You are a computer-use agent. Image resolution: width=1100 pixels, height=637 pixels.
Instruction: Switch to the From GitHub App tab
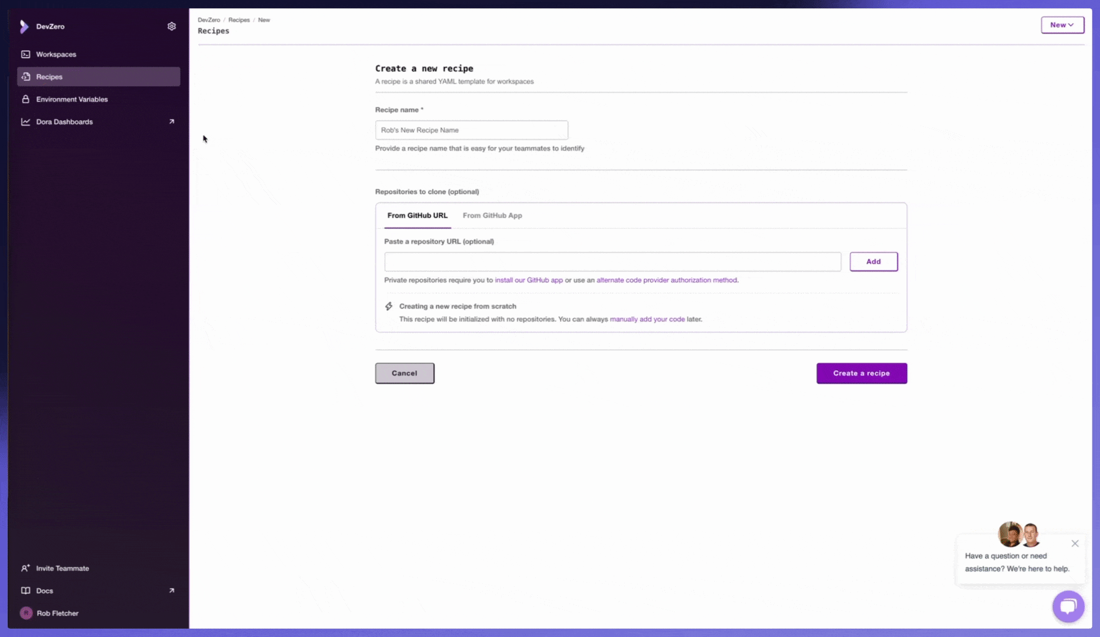click(x=492, y=215)
